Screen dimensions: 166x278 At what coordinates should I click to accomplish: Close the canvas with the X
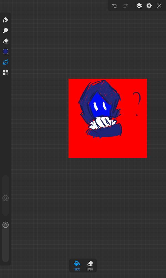point(159,6)
